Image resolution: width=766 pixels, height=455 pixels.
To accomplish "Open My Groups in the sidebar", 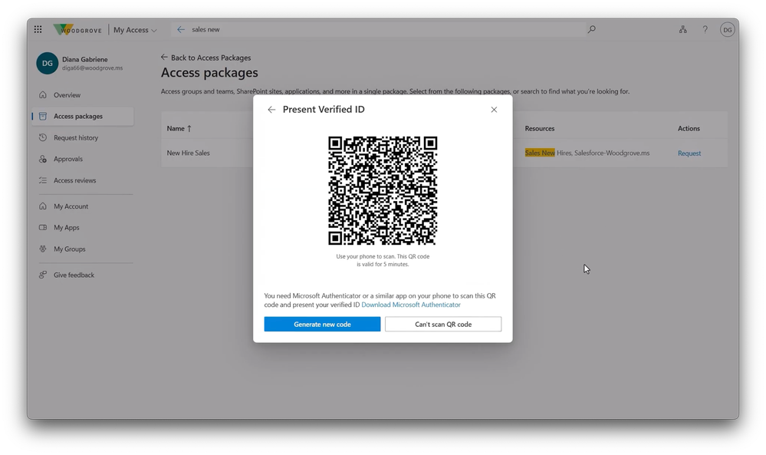I will coord(83,249).
